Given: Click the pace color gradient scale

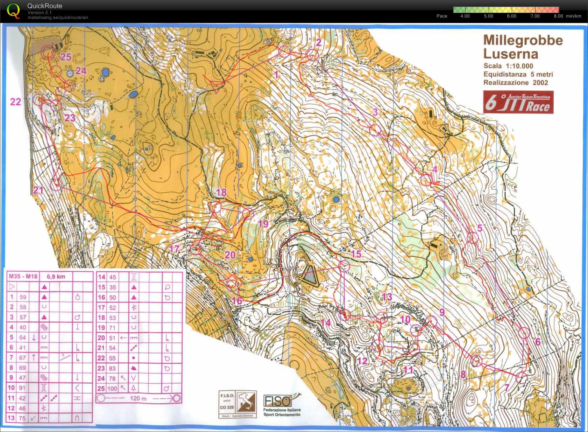Looking at the screenshot, I should 506,10.
